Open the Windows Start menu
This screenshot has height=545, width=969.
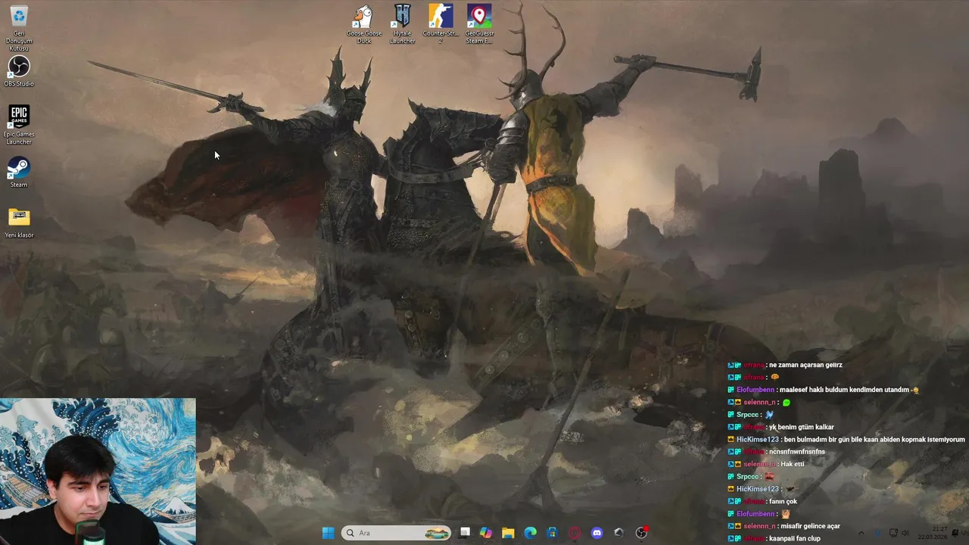point(328,533)
